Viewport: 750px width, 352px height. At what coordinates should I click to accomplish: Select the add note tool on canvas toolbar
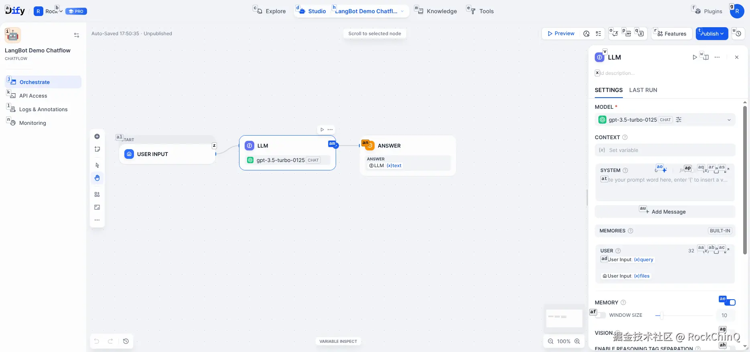tap(97, 149)
